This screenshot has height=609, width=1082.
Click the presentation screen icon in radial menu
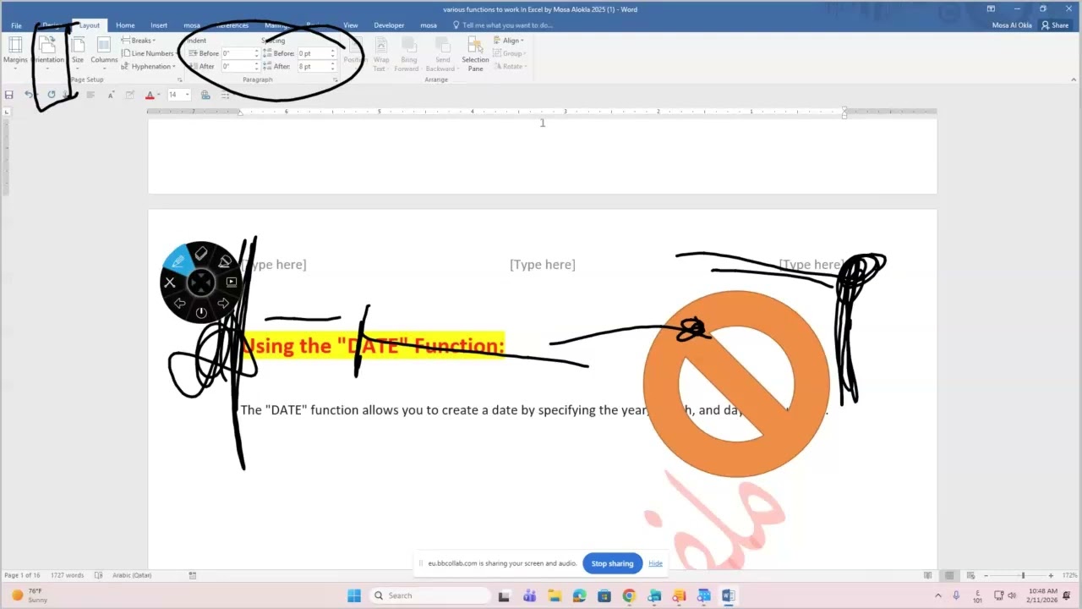point(232,283)
